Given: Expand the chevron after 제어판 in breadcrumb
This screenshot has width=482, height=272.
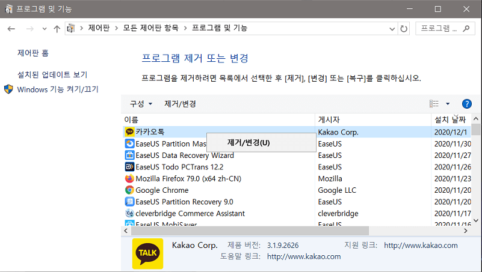Looking at the screenshot, I should (117, 28).
